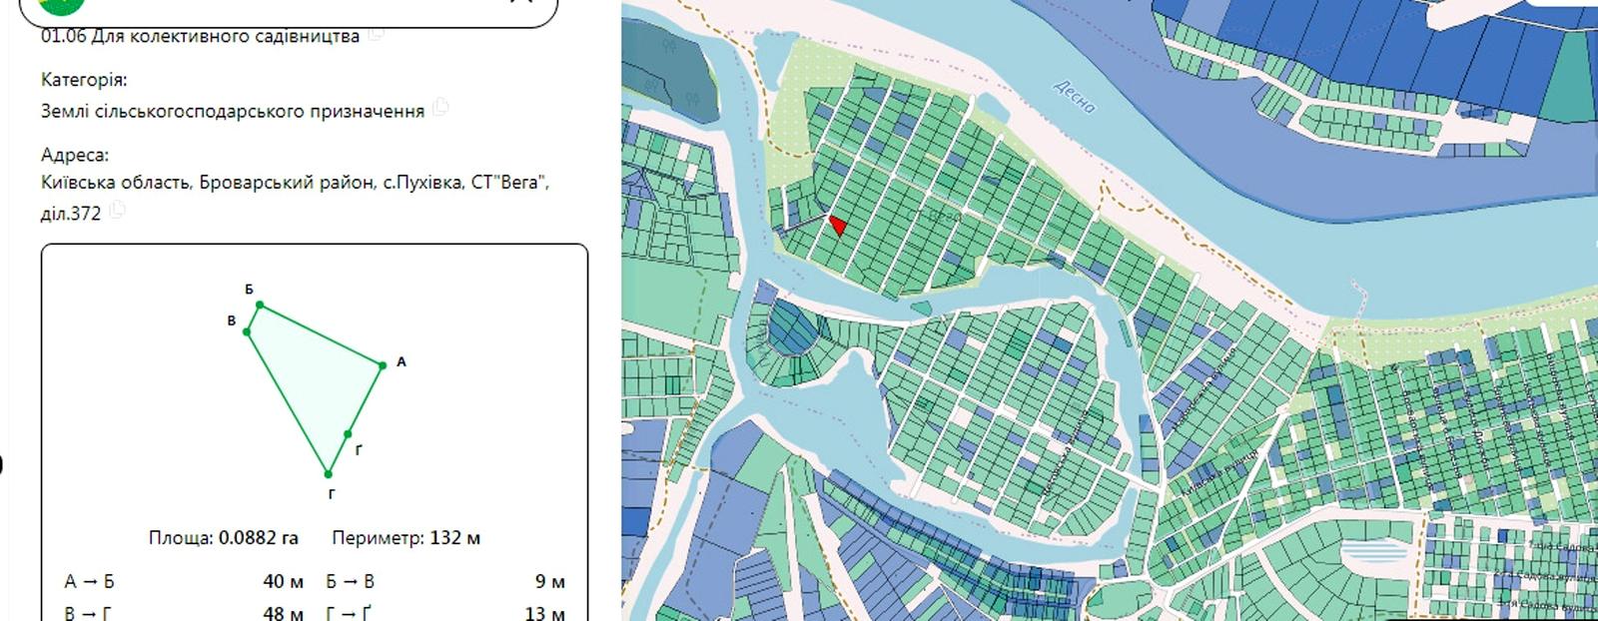The width and height of the screenshot is (1598, 621).
Task: Copy the land category 'Землі сільськогосподарського призначення'
Action: click(440, 108)
